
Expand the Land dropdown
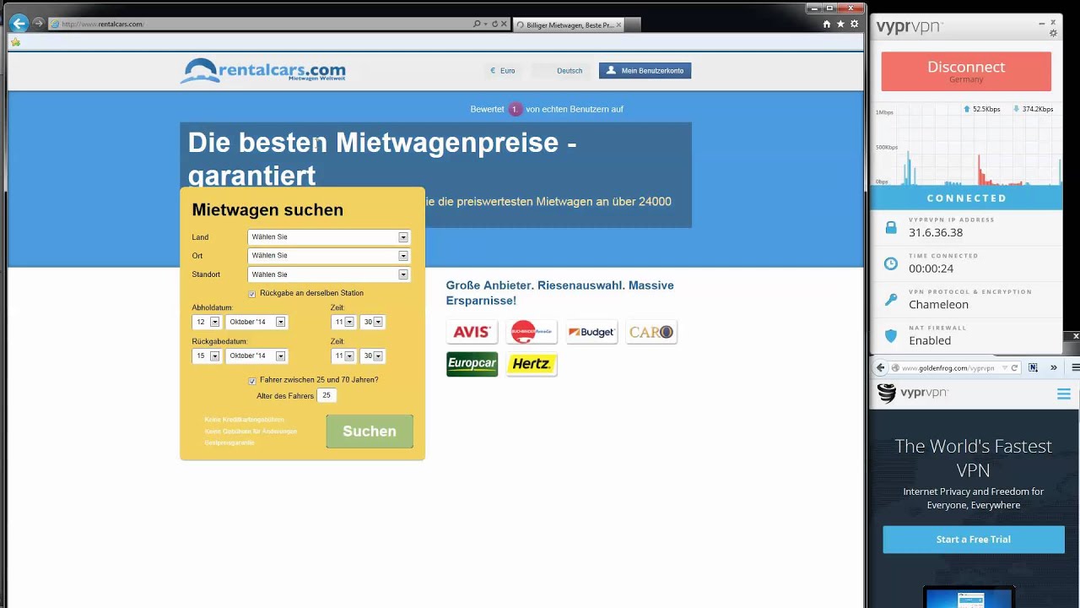pyautogui.click(x=328, y=237)
